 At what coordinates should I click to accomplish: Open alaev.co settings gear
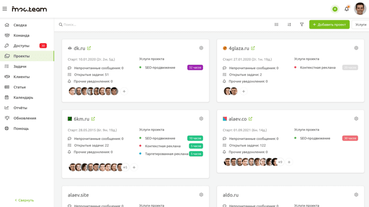(356, 119)
